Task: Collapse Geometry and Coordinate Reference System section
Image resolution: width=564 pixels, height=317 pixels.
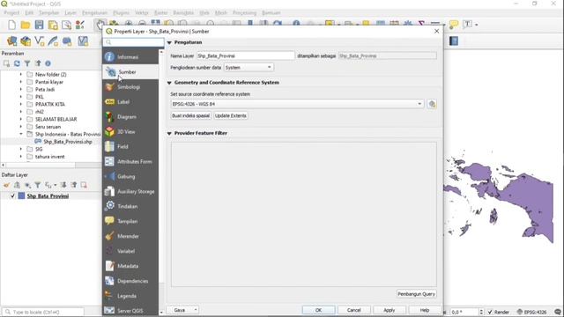Action: click(x=169, y=83)
